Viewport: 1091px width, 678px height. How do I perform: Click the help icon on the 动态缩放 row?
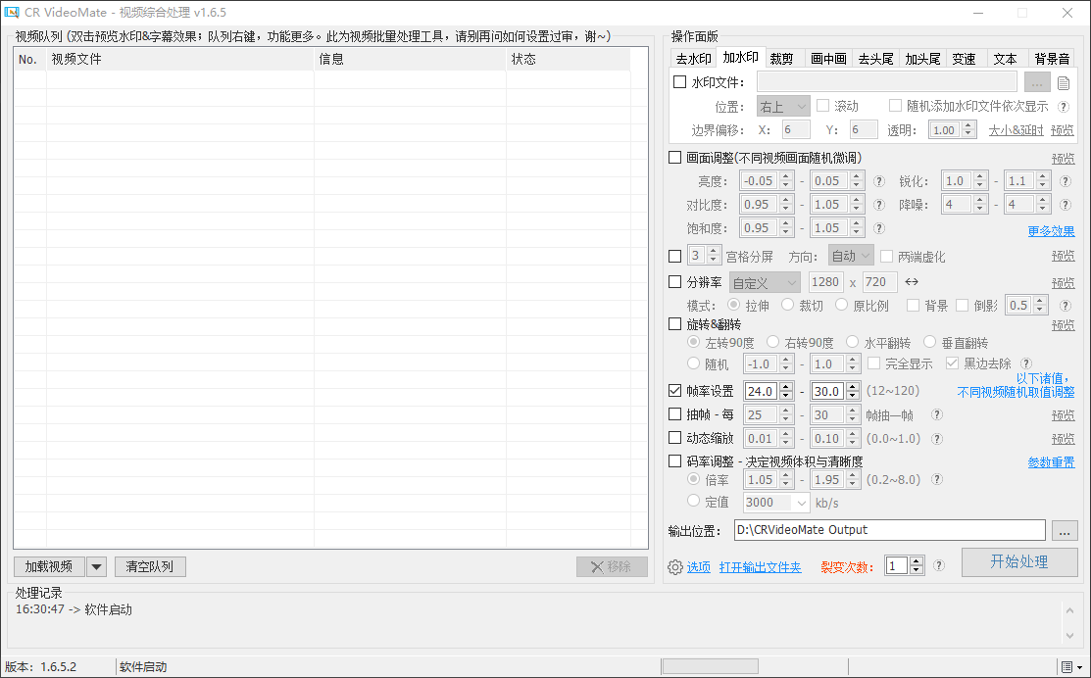(x=937, y=438)
